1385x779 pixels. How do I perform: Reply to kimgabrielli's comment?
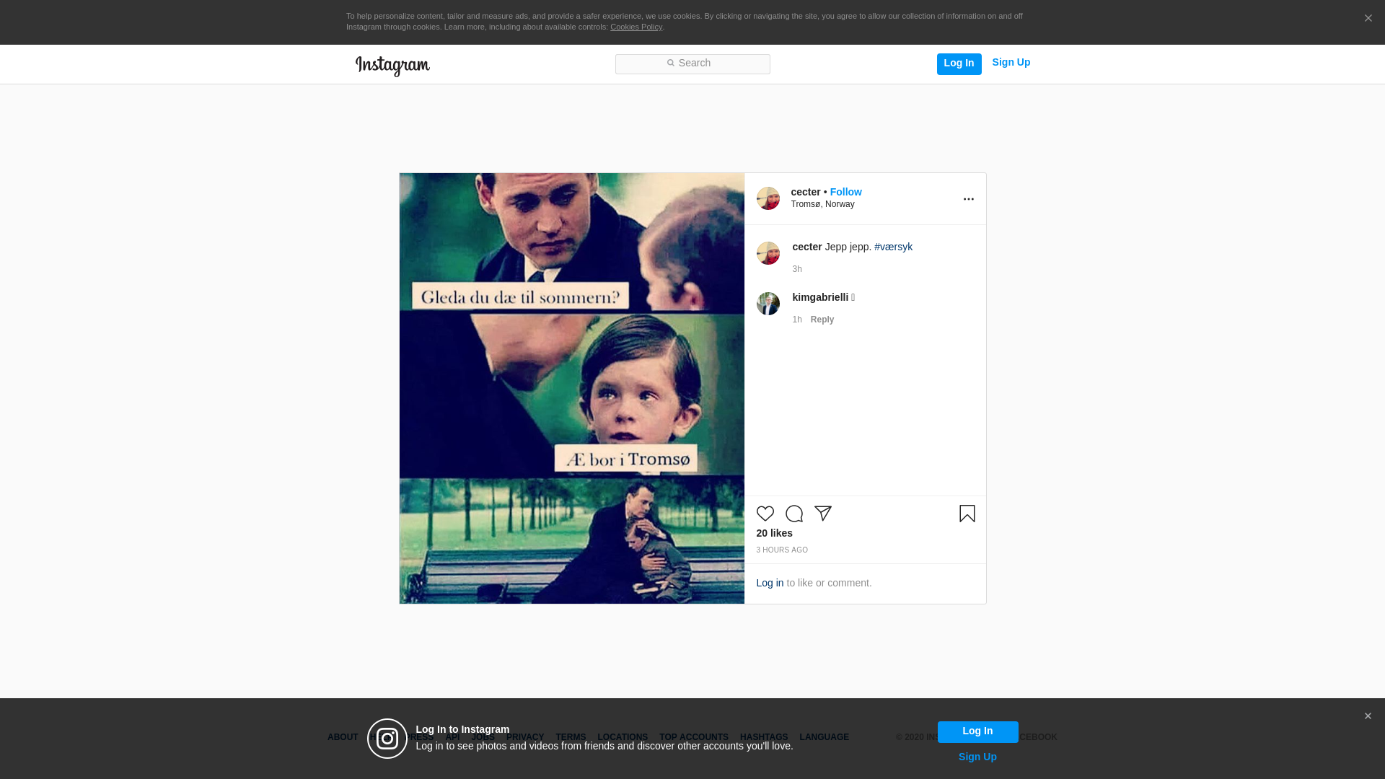(822, 320)
